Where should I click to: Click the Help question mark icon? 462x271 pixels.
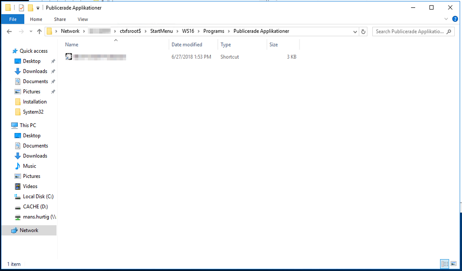click(455, 19)
